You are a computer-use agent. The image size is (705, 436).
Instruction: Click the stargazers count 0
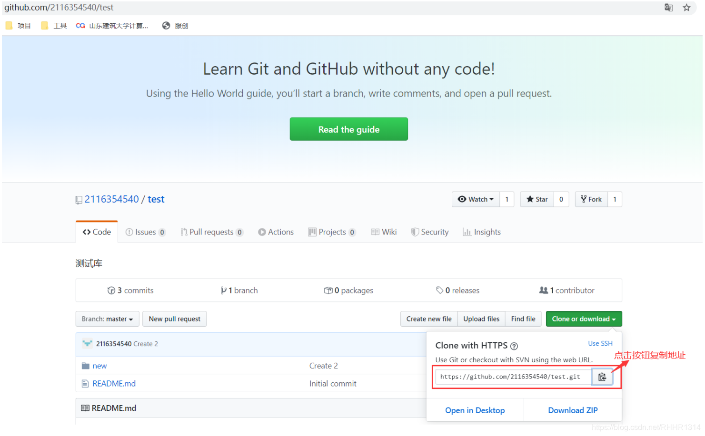pos(561,199)
